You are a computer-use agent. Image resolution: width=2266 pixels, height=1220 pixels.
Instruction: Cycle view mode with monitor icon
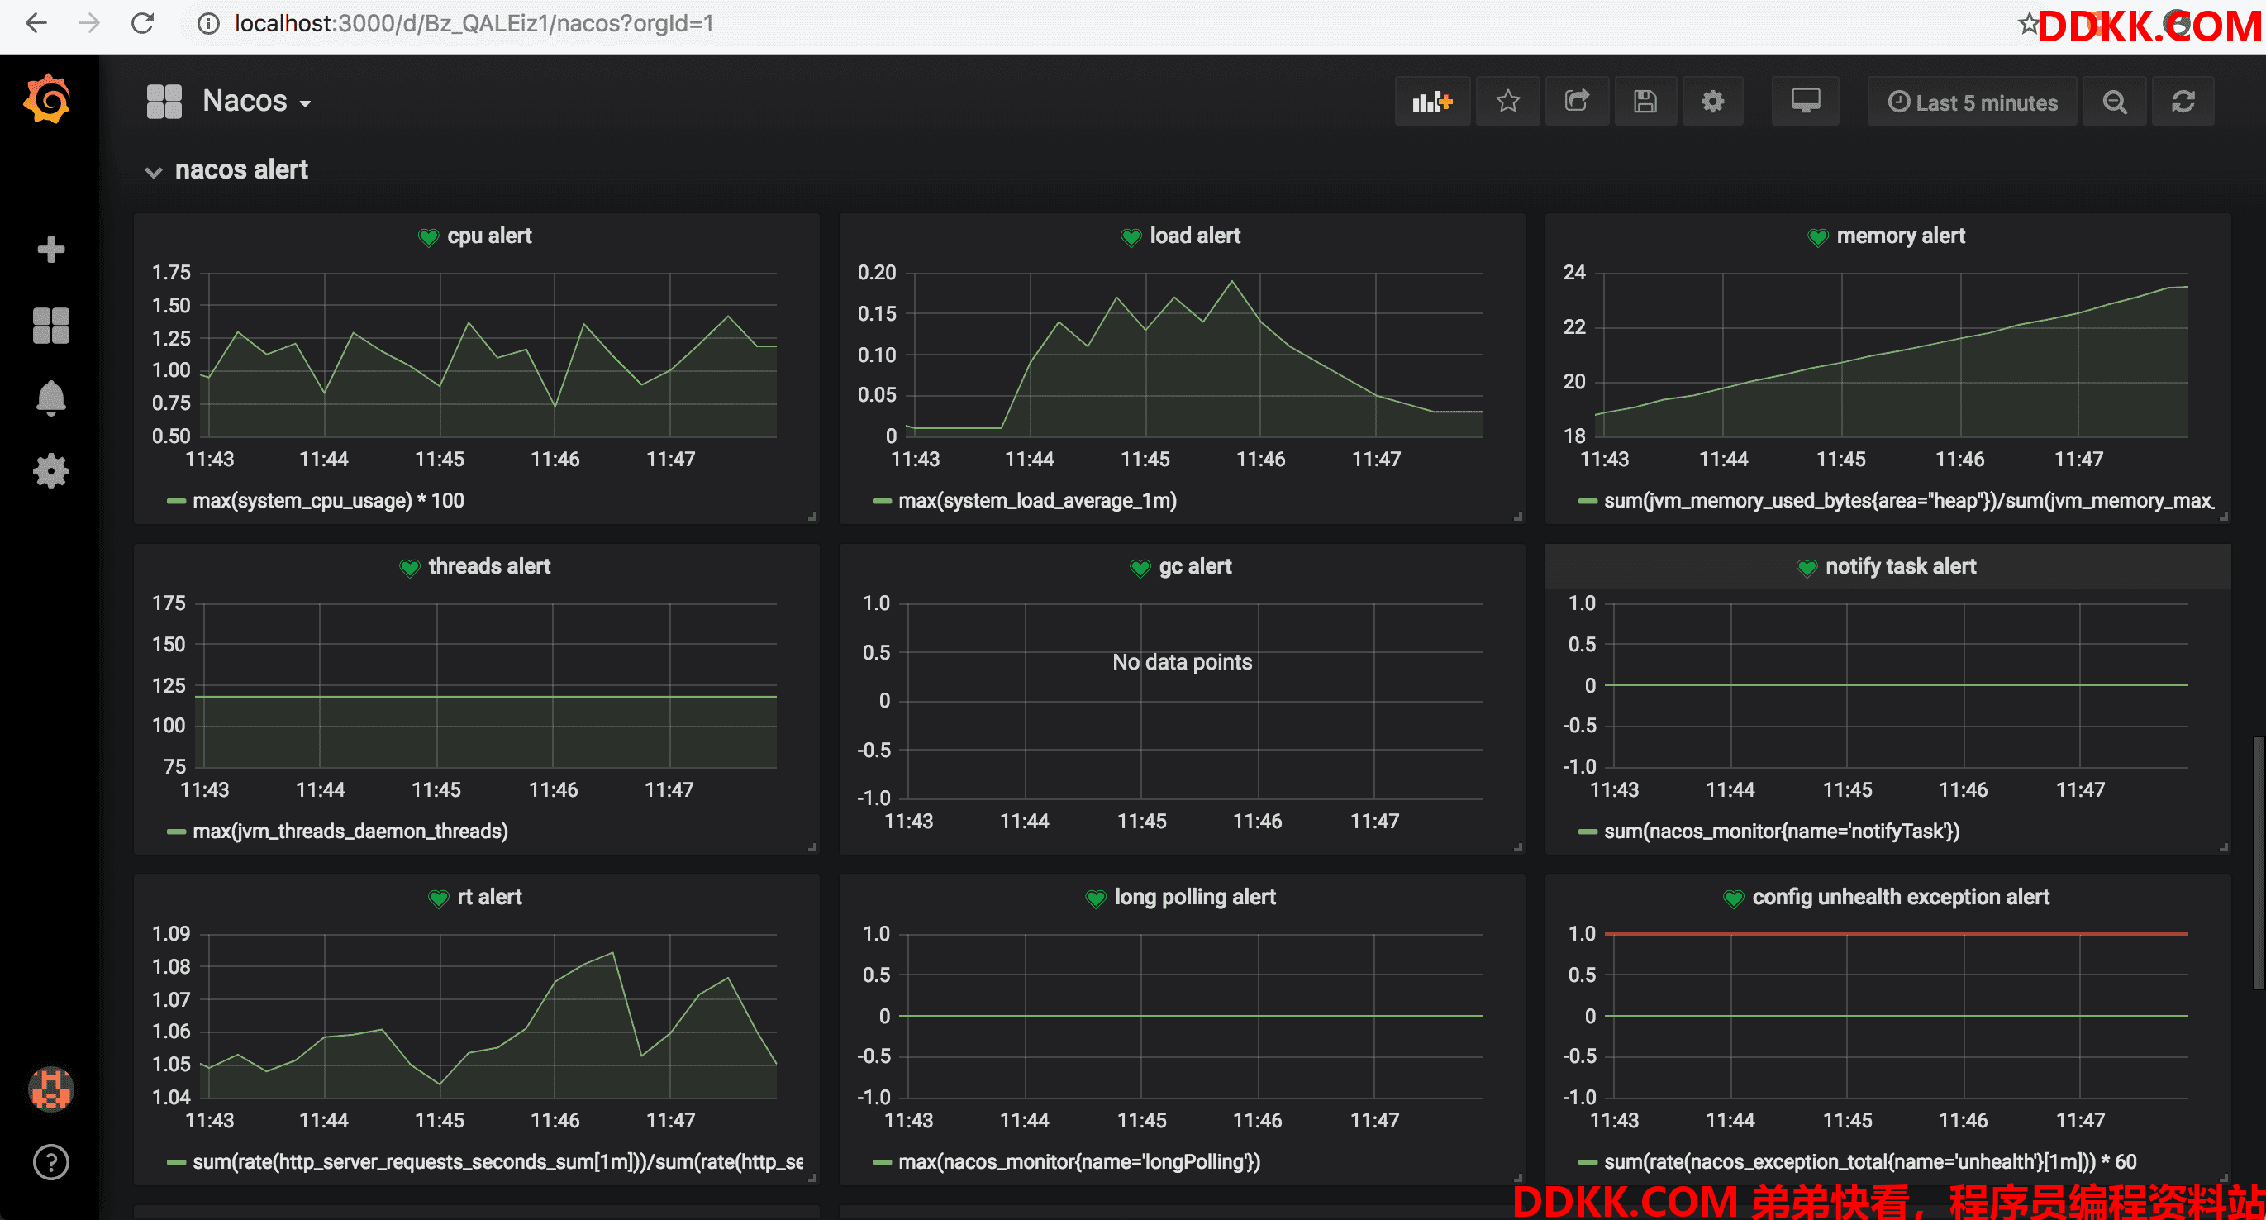(1805, 102)
